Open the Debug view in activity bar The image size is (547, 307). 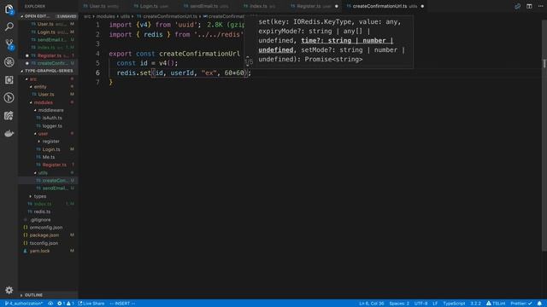point(9,62)
